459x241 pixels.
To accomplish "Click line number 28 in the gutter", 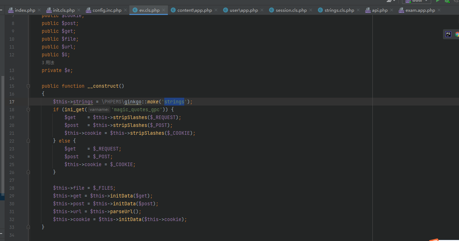I will (x=12, y=188).
